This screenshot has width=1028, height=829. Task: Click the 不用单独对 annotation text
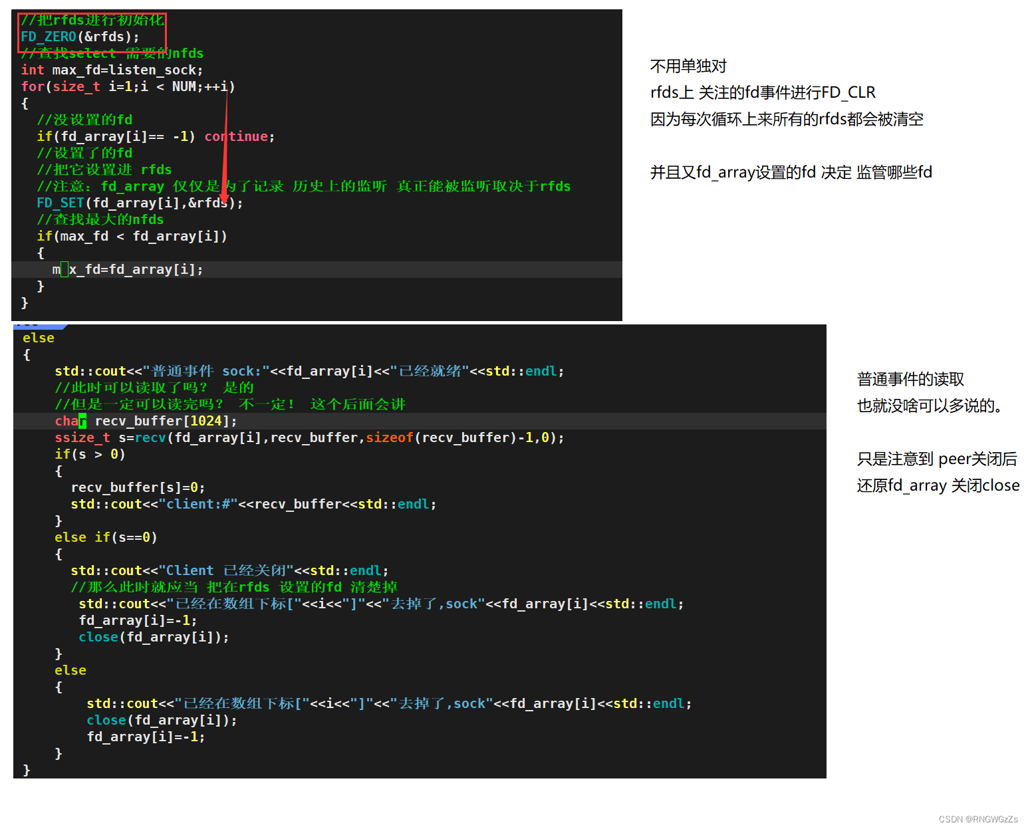point(688,66)
